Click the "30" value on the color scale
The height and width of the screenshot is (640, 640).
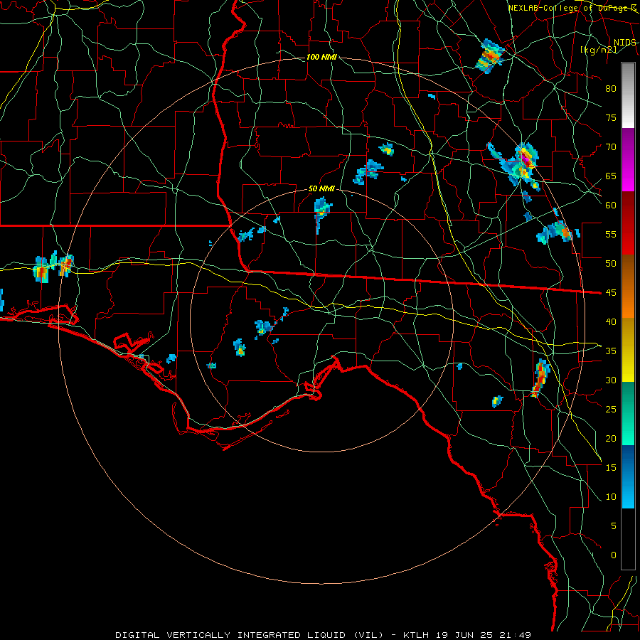[x=611, y=380]
